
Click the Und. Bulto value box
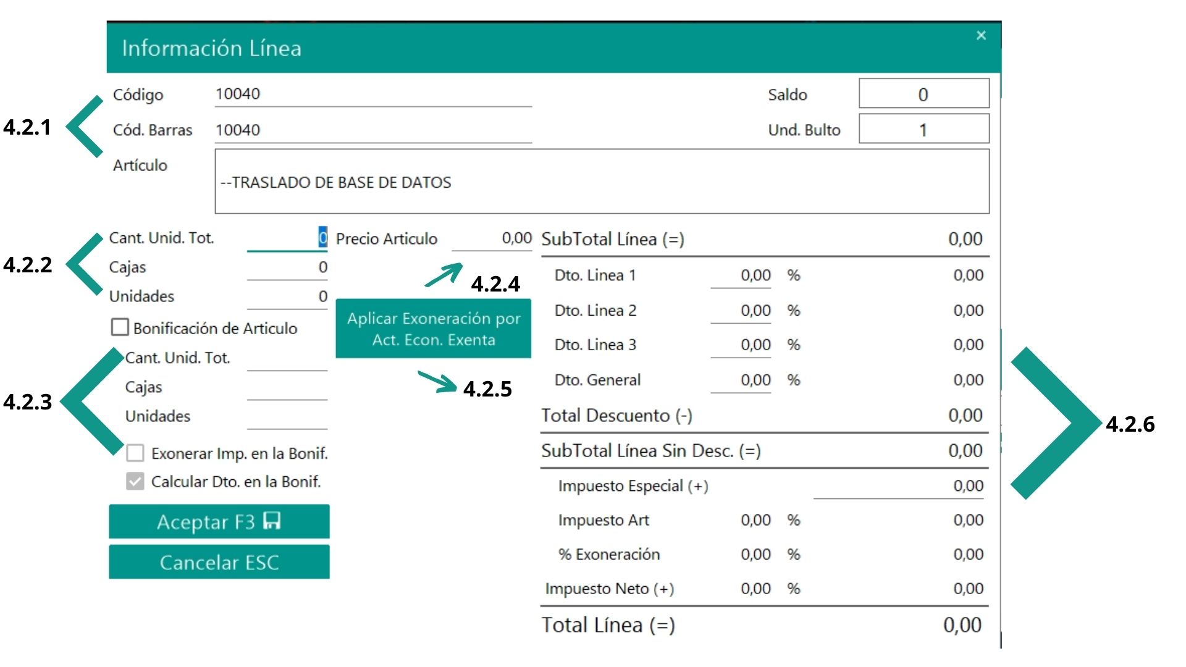[x=923, y=130]
